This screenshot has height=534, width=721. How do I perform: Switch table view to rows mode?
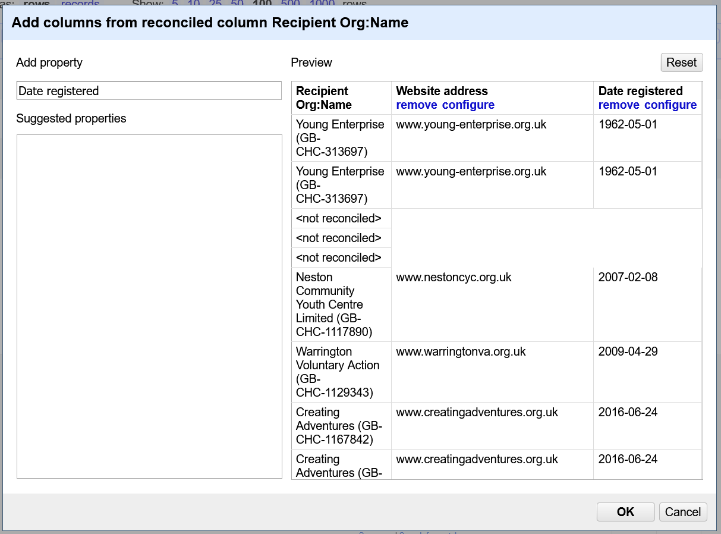pyautogui.click(x=37, y=3)
